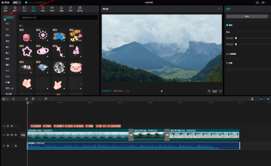
Task: Select the blue mp3 audio clip on the timeline
Action: click(x=134, y=146)
